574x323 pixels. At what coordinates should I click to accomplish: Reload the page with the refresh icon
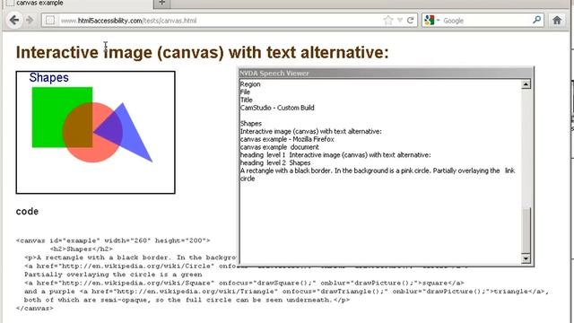(411, 21)
